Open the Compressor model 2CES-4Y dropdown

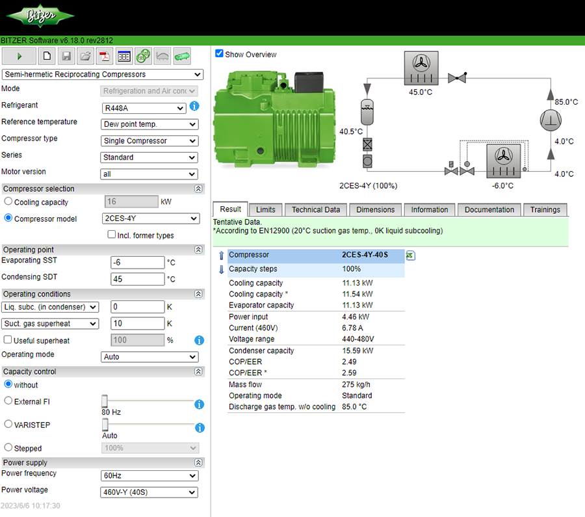151,219
